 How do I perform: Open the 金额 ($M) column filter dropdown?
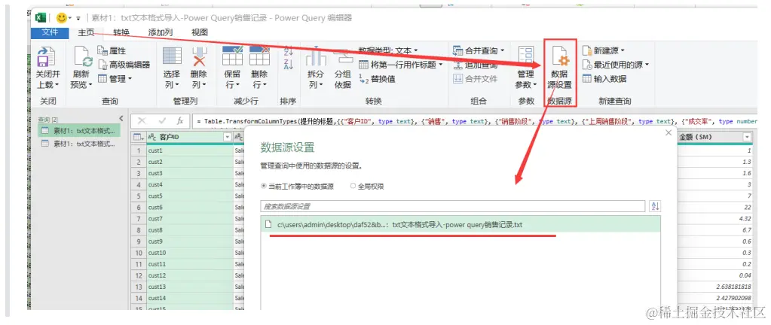click(x=747, y=137)
